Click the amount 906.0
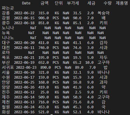This screenshot has width=130, height=115. coord(44,18)
